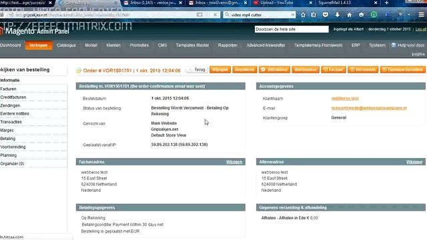Switch to the second Inbox Gmail tab
The height and width of the screenshot is (240, 427).
[x=218, y=3]
